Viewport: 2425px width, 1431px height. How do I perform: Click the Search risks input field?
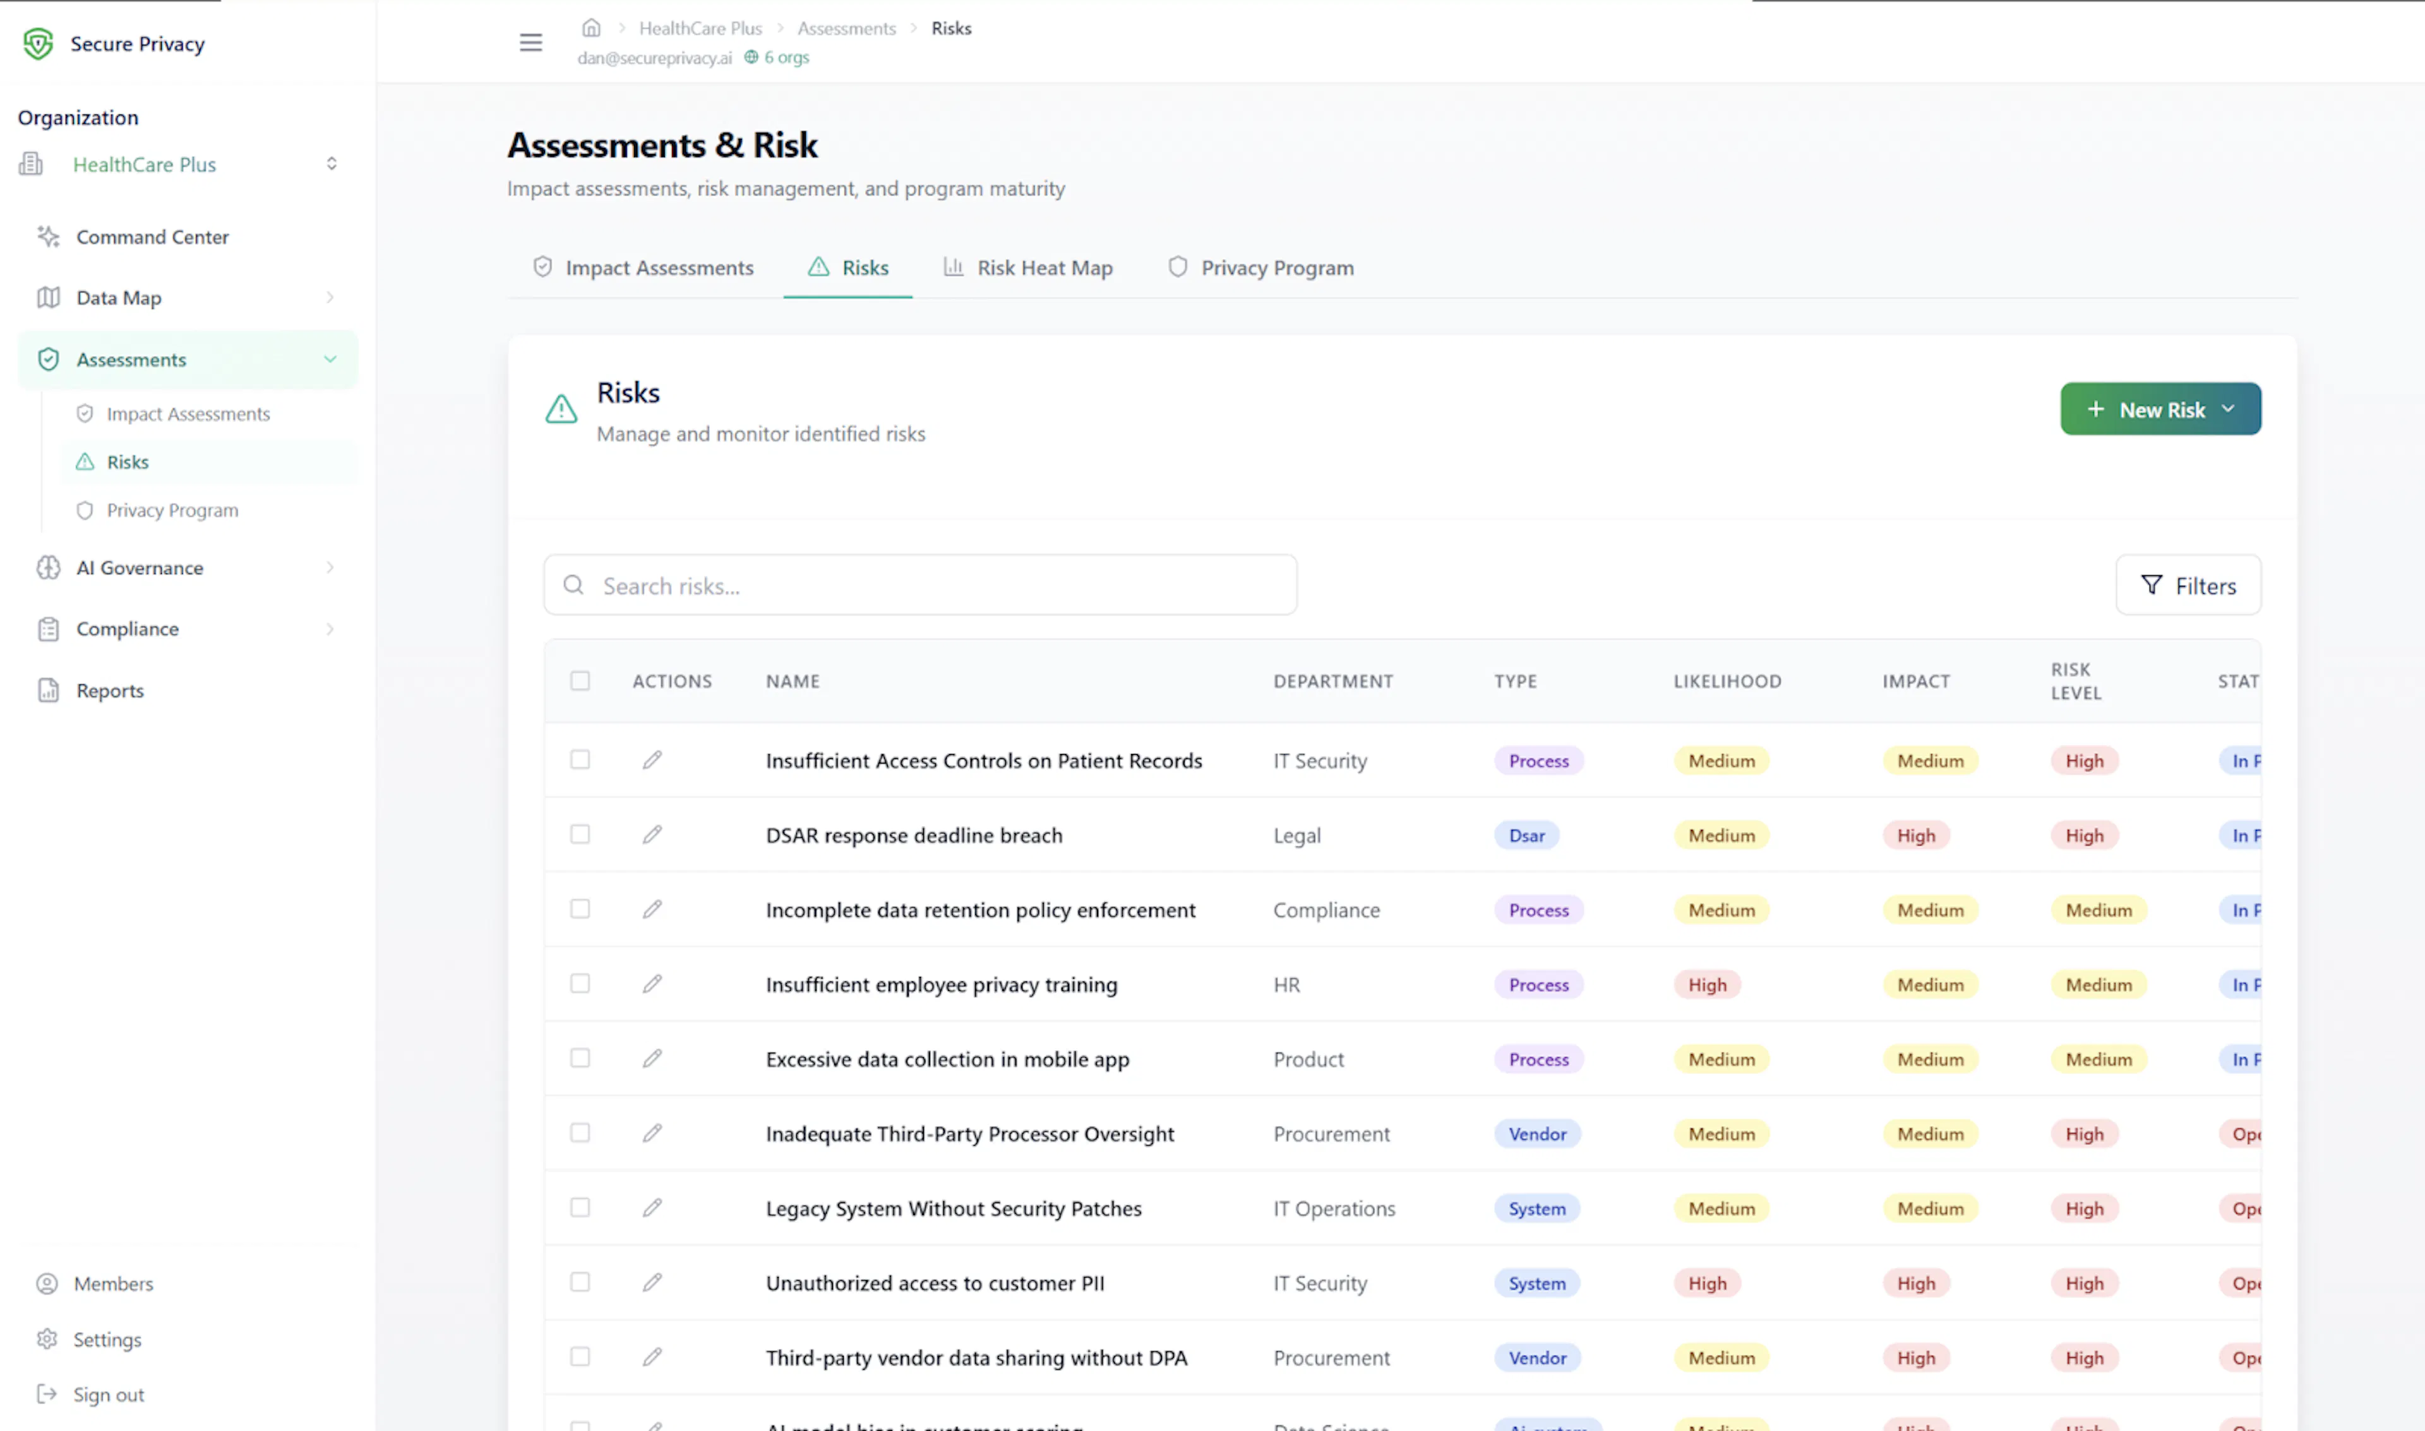920,585
